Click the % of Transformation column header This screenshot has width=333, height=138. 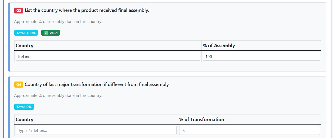coord(201,120)
